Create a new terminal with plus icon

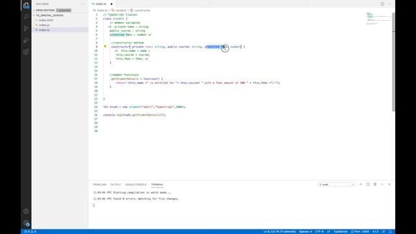361,185
